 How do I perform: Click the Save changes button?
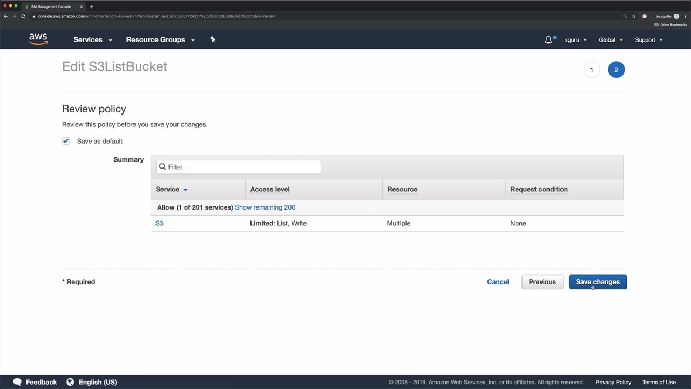598,282
